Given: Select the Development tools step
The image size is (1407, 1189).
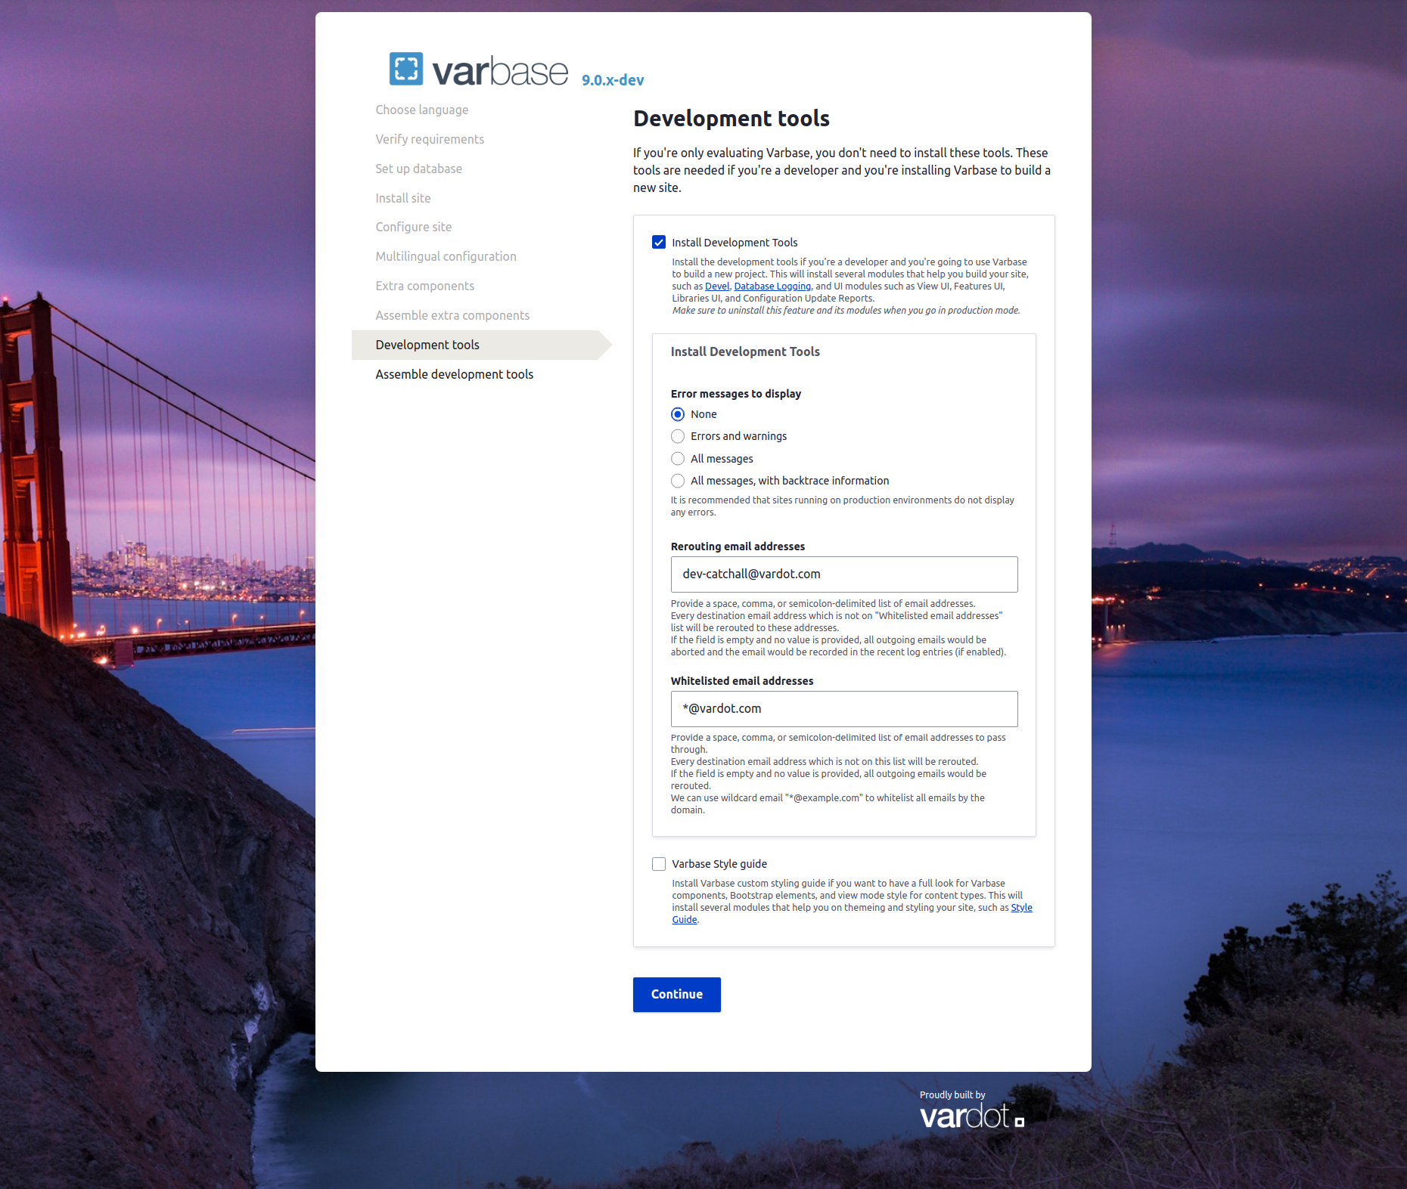Looking at the screenshot, I should click(427, 345).
